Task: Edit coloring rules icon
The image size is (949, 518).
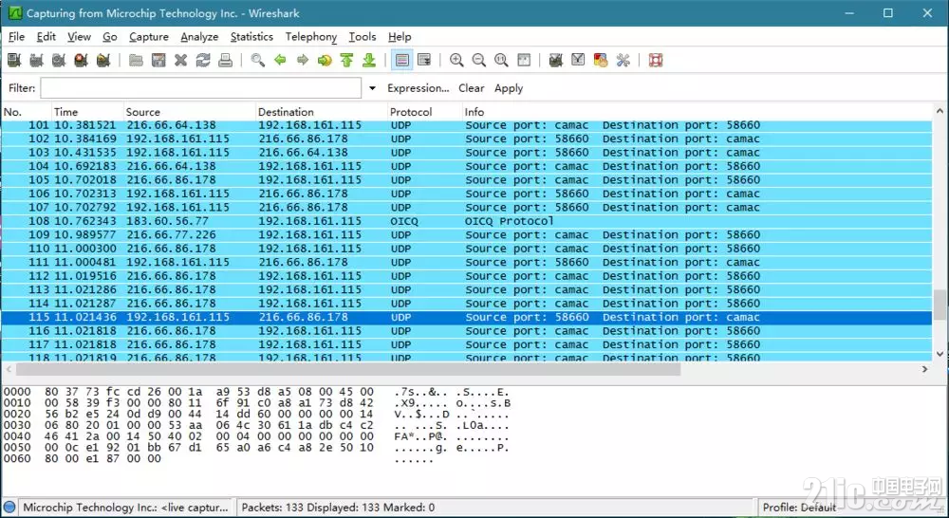Action: [x=601, y=60]
